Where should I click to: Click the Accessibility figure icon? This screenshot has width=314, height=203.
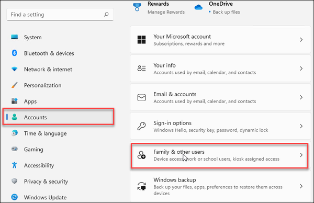(x=15, y=165)
